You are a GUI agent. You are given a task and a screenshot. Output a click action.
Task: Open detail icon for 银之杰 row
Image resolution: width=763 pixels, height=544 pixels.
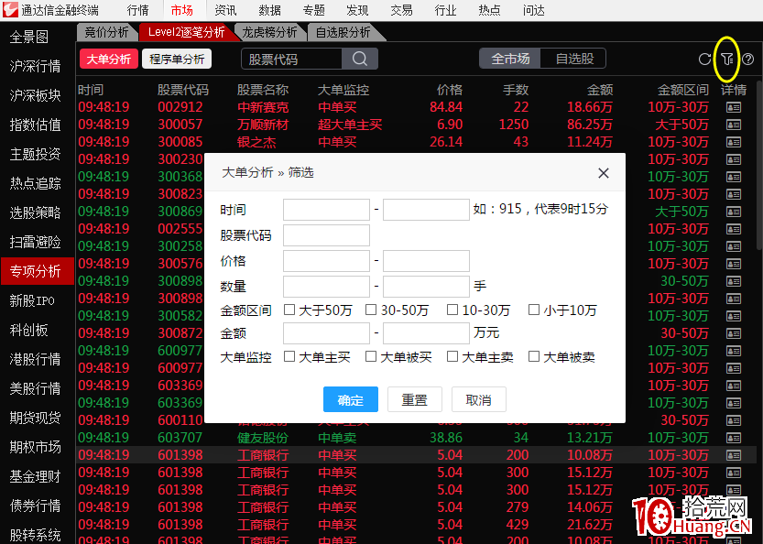coord(734,142)
